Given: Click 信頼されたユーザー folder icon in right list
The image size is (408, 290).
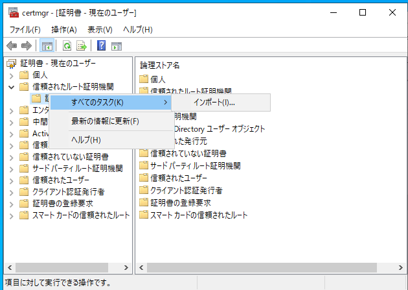Looking at the screenshot, I should [144, 178].
